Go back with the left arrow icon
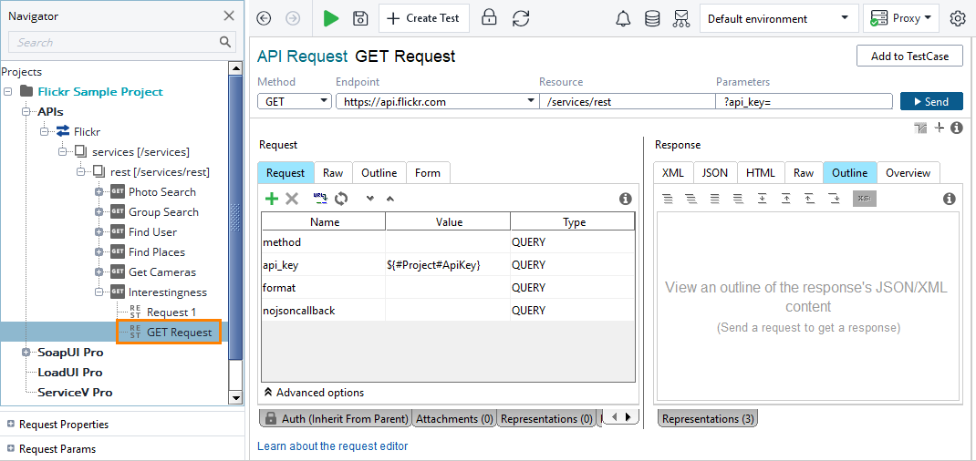The image size is (976, 461). tap(264, 18)
